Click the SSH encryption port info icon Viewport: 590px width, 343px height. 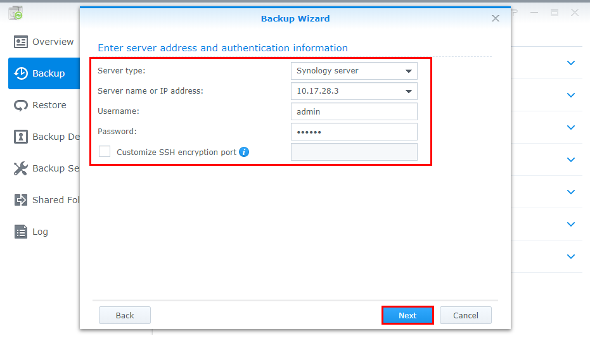point(244,152)
